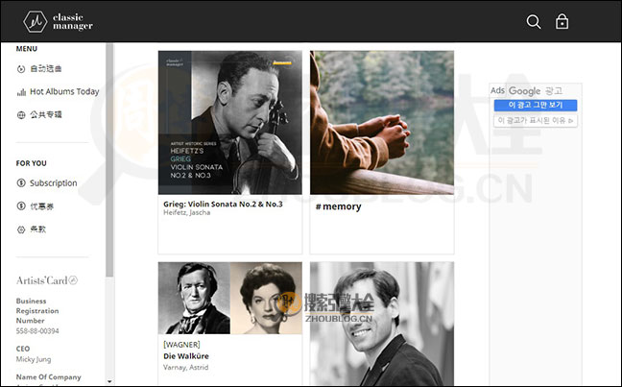Click the #memory playlist title

[339, 206]
